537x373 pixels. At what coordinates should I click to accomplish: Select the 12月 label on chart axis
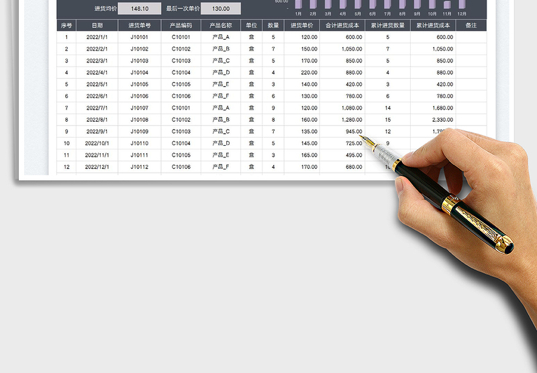[x=462, y=13]
